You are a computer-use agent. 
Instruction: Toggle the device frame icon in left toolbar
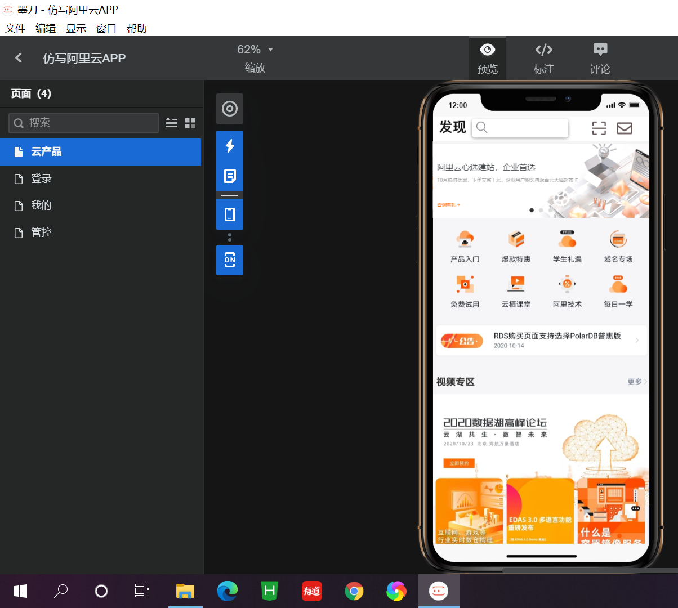click(x=229, y=214)
